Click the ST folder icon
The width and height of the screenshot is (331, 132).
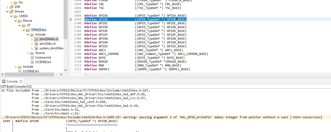click(x=24, y=25)
